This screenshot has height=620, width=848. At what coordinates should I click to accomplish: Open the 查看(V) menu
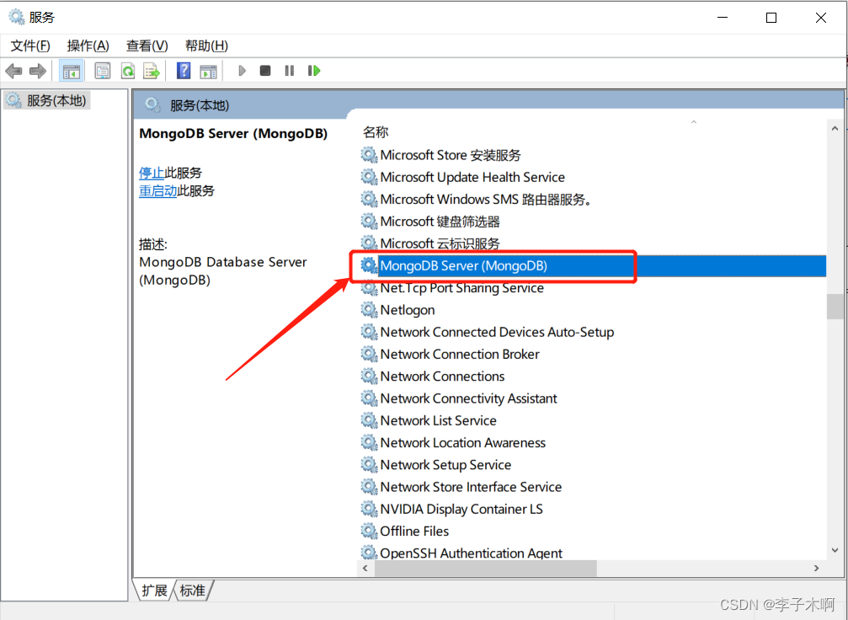[x=147, y=46]
